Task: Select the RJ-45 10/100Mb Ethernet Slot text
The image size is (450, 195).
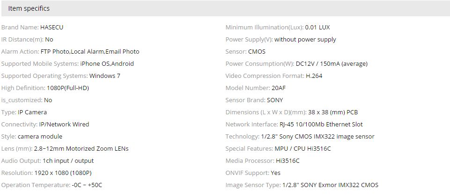Action: [321, 125]
